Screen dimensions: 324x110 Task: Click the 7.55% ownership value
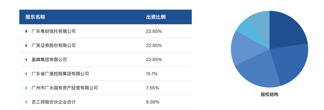pyautogui.click(x=152, y=88)
